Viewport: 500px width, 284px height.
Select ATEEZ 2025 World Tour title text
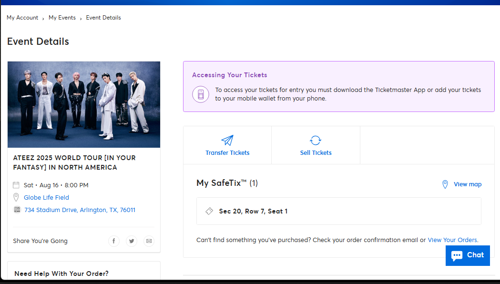pos(74,162)
